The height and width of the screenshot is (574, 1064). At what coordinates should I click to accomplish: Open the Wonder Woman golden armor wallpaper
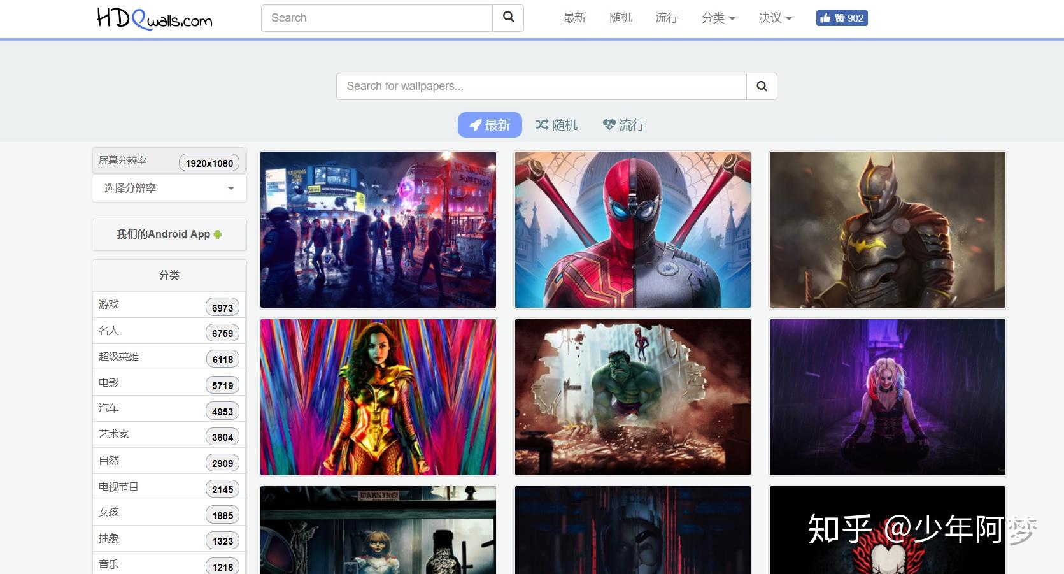click(x=378, y=397)
